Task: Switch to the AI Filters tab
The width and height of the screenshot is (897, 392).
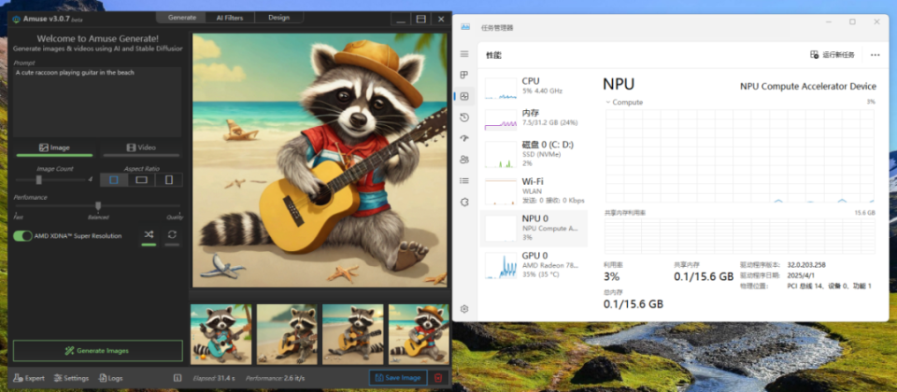Action: (230, 18)
